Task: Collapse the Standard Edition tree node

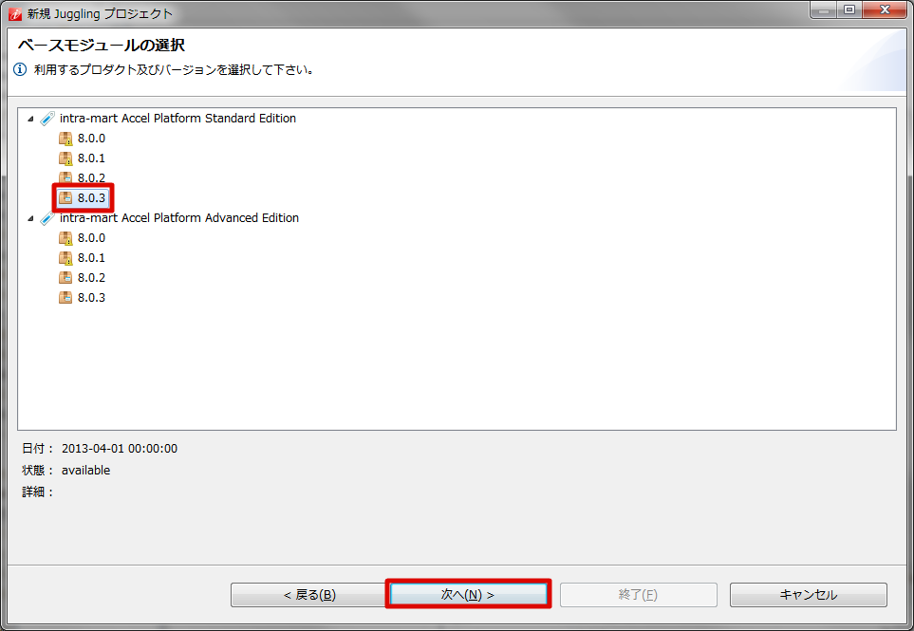Action: pyautogui.click(x=30, y=119)
